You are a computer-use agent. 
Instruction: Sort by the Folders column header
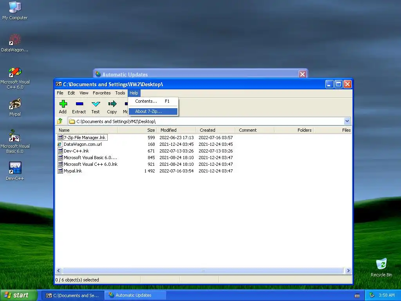pos(294,130)
